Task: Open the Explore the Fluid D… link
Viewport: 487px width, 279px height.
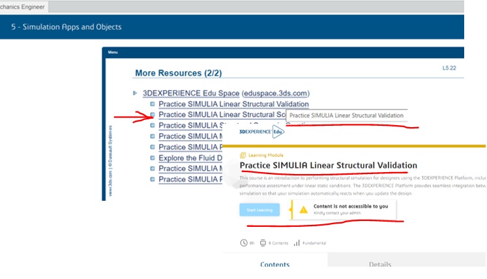Action: (190, 158)
